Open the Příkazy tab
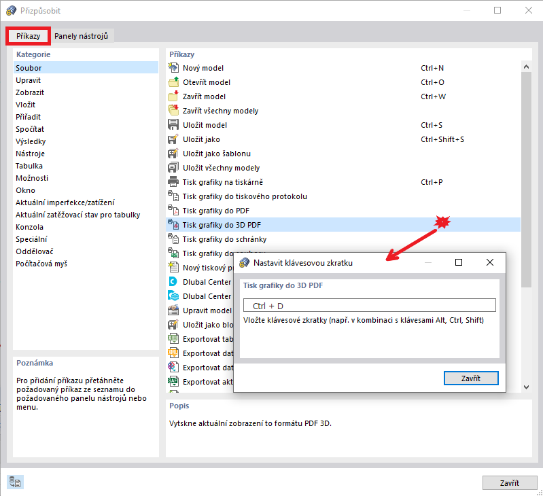 (x=28, y=36)
